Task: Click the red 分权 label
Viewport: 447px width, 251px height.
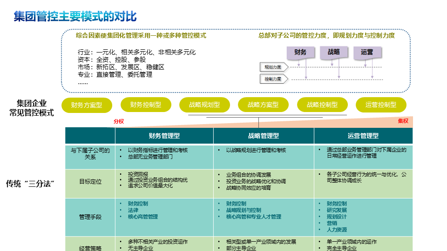Action: [x=119, y=121]
